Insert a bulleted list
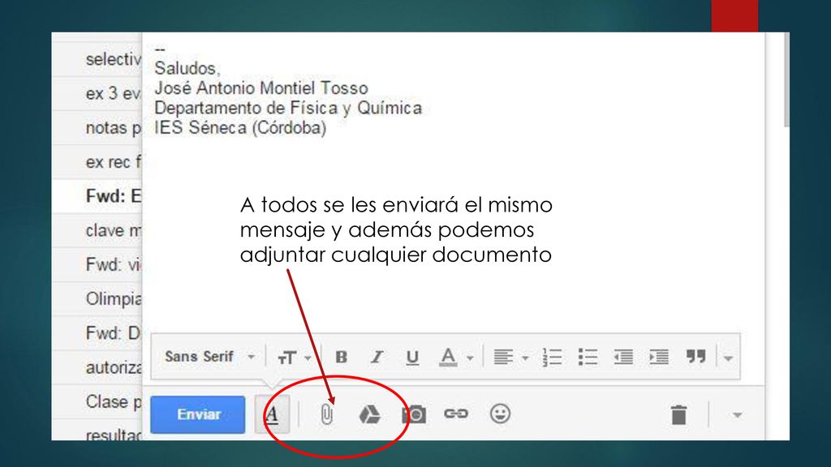831x467 pixels. pyautogui.click(x=588, y=358)
